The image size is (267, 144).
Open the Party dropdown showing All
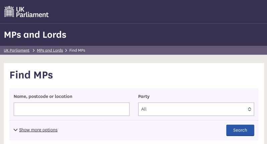click(x=196, y=109)
